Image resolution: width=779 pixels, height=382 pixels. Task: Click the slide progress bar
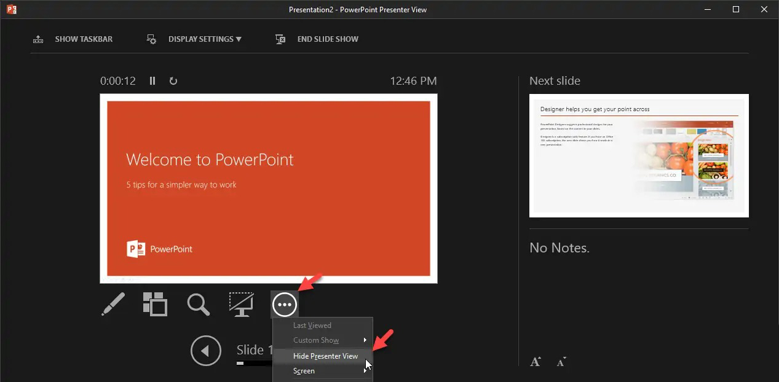[255, 363]
